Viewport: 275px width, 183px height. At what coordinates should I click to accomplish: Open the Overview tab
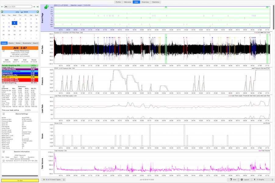(145, 2)
